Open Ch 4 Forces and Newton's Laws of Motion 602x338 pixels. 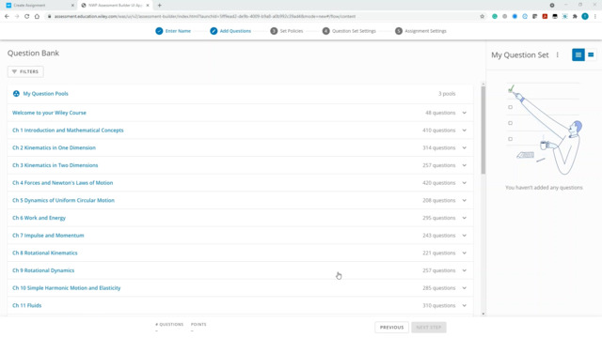tap(63, 183)
